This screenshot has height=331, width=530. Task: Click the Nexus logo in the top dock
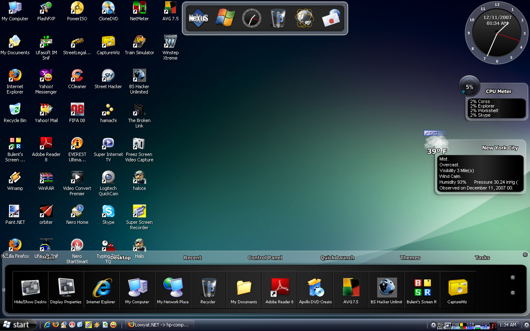198,18
